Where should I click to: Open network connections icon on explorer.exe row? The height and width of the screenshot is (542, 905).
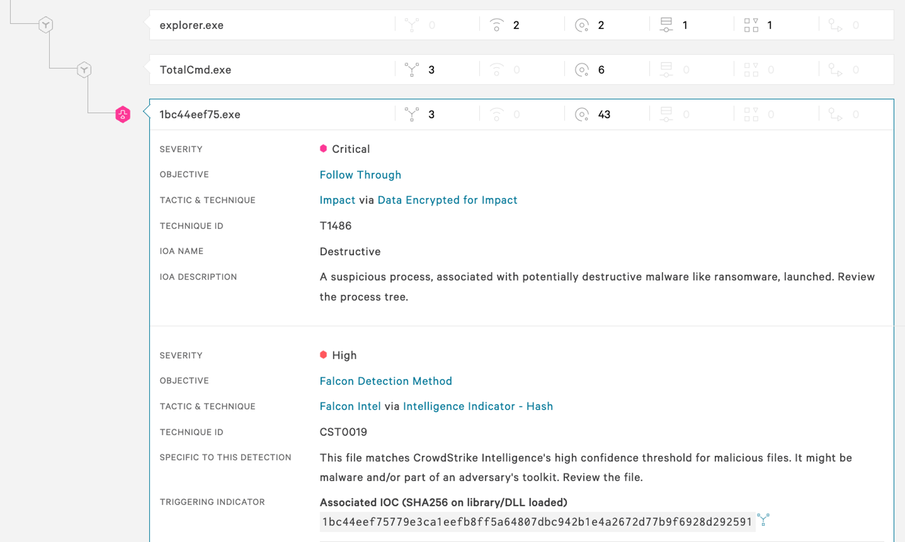496,25
